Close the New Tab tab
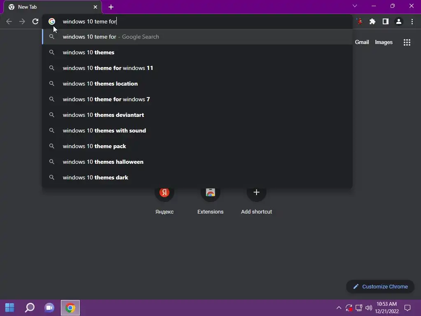The width and height of the screenshot is (421, 316). [x=95, y=7]
